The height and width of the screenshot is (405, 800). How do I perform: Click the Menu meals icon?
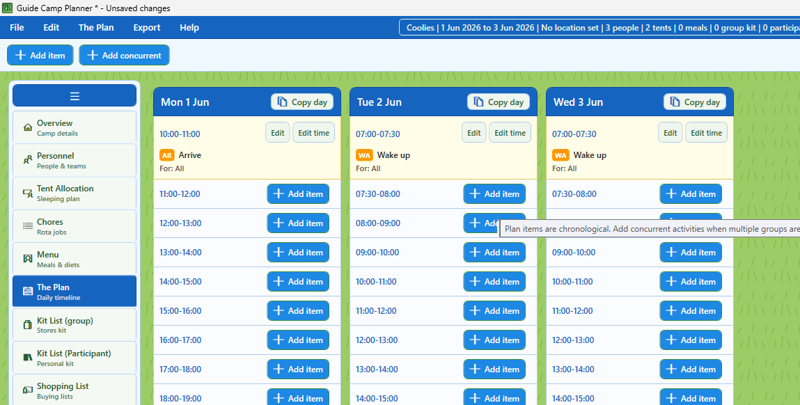(x=28, y=259)
